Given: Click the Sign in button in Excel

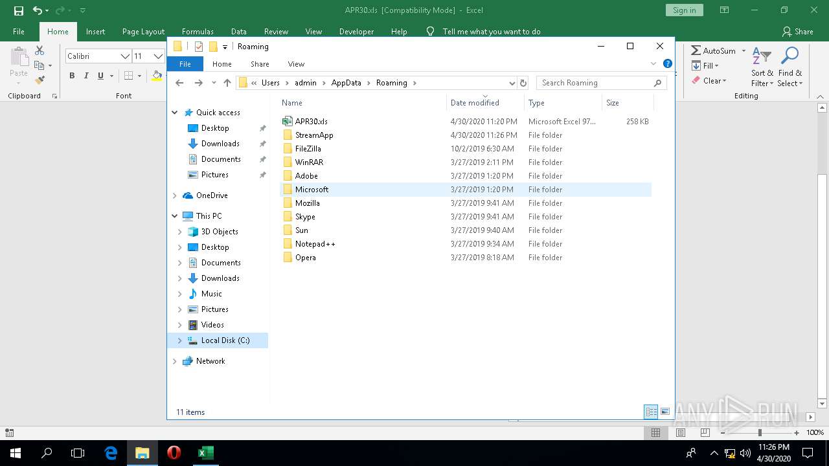Looking at the screenshot, I should [x=684, y=10].
